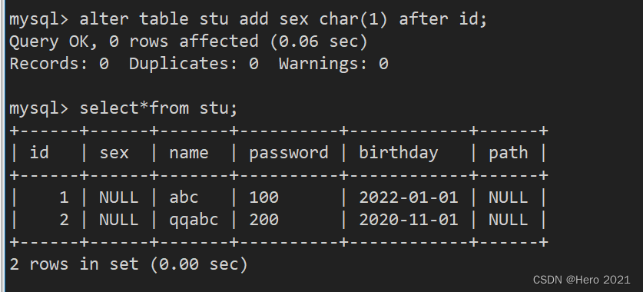Click the name value abc
Viewport: 643px width, 292px height.
point(184,197)
